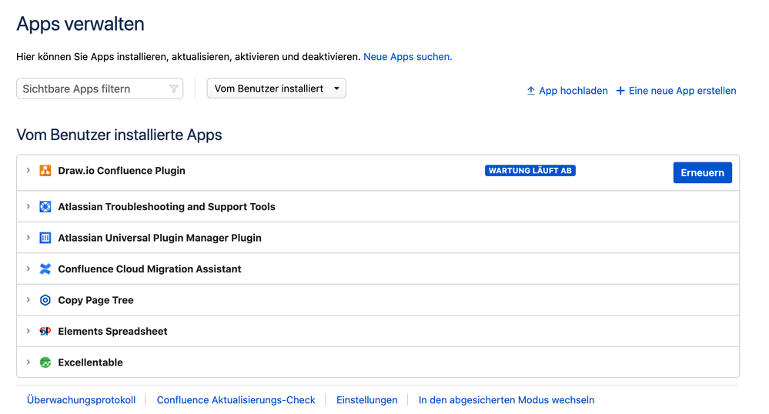Viewport: 769px width, 414px height.
Task: Select Draw.io Confluence Plugin name text
Action: click(122, 171)
